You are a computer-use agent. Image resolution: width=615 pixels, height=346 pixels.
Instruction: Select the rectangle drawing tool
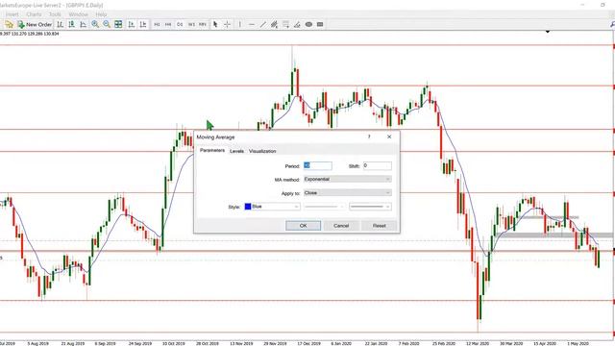pyautogui.click(x=320, y=24)
